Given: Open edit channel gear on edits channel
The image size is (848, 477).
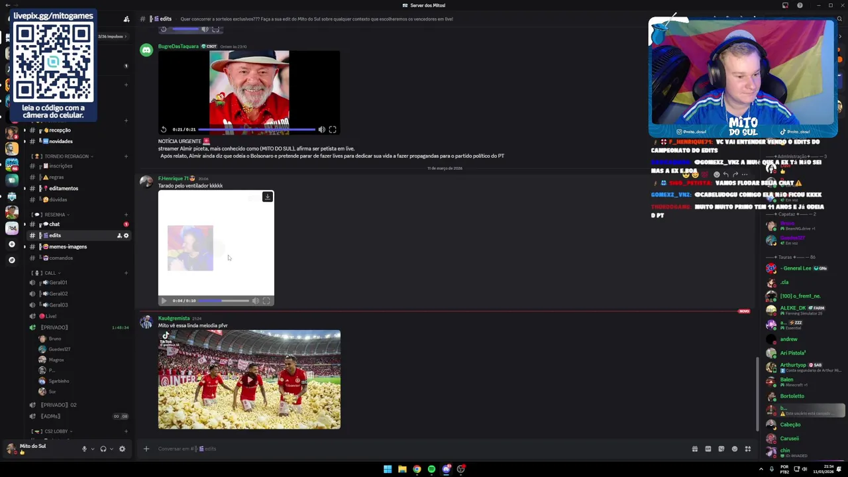Looking at the screenshot, I should 127,236.
